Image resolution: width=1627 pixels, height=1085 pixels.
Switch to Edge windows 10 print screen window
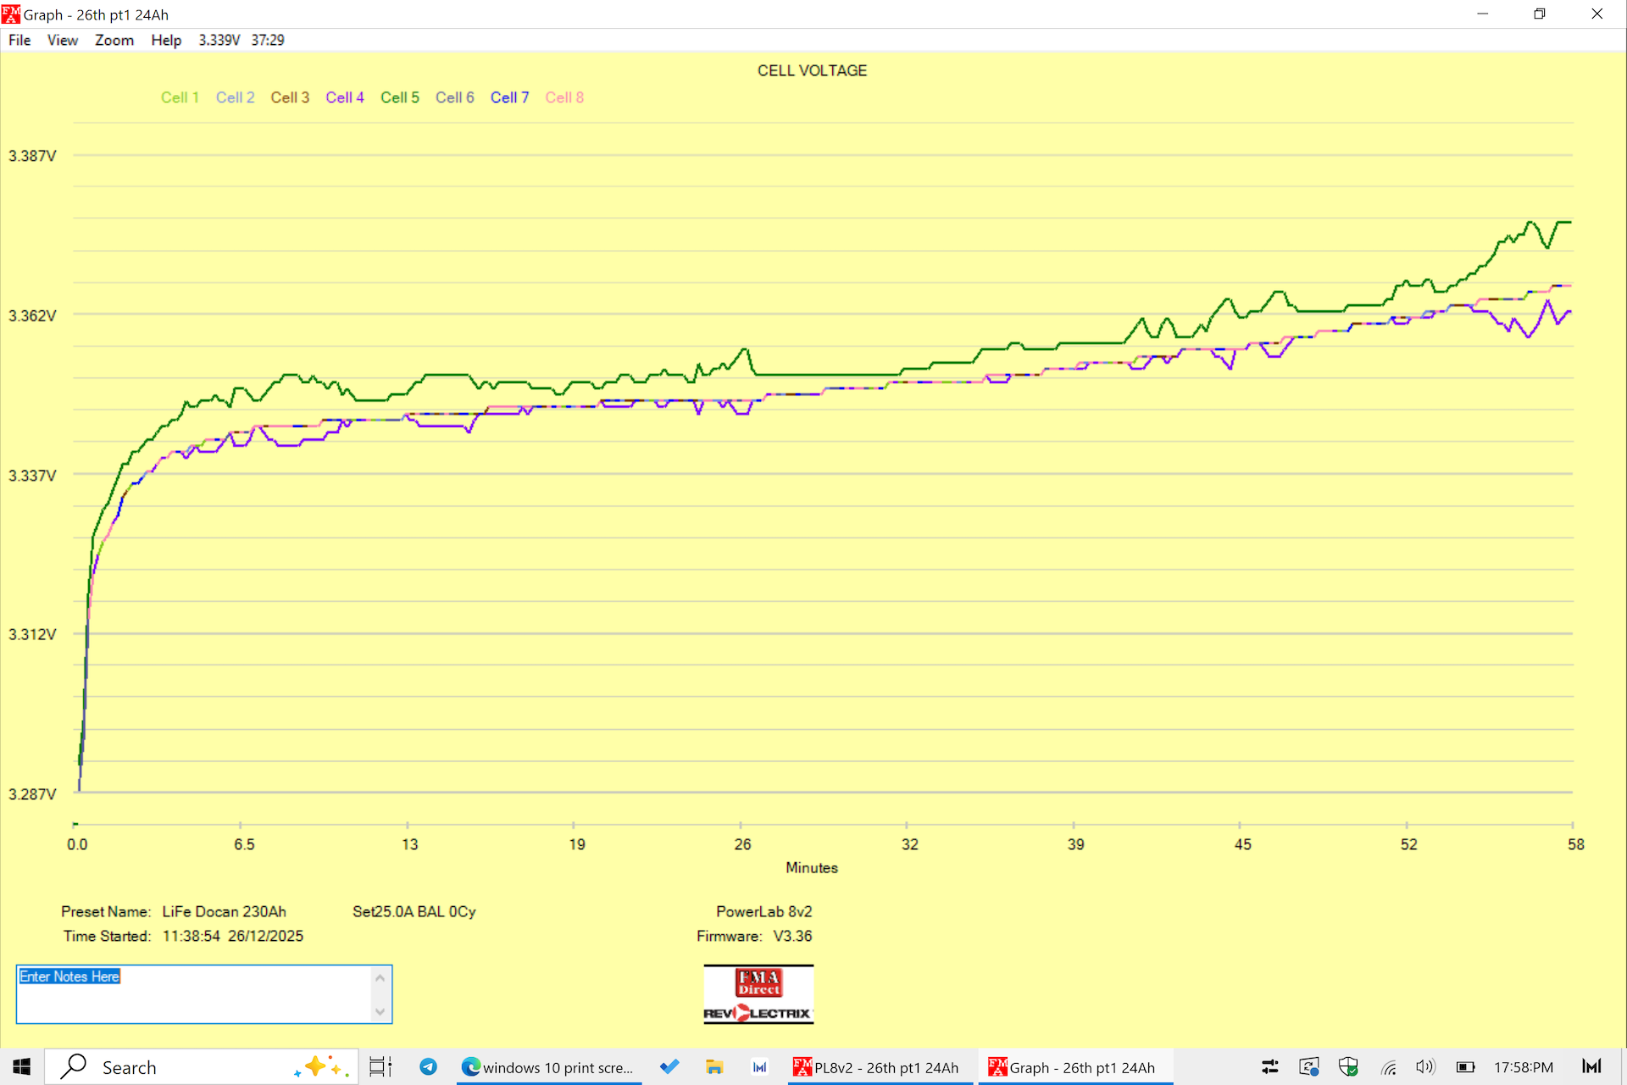pos(547,1067)
